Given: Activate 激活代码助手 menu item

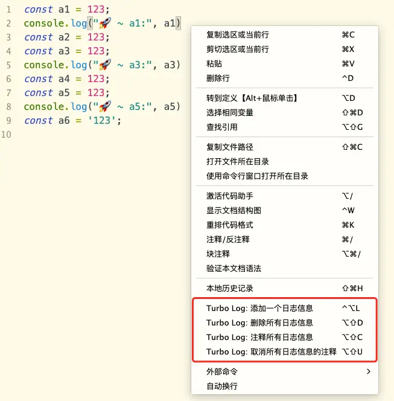Looking at the screenshot, I should click(x=285, y=196).
